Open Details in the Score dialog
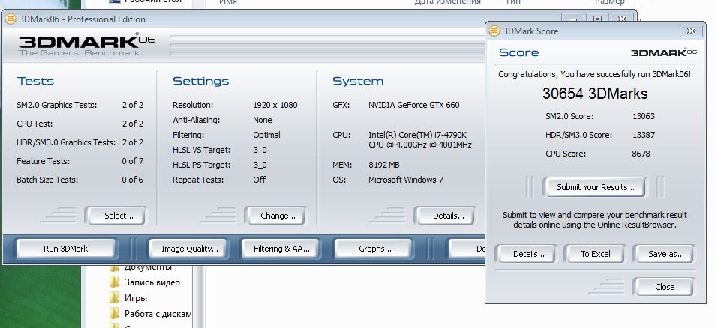Image resolution: width=715 pixels, height=328 pixels. tap(528, 254)
